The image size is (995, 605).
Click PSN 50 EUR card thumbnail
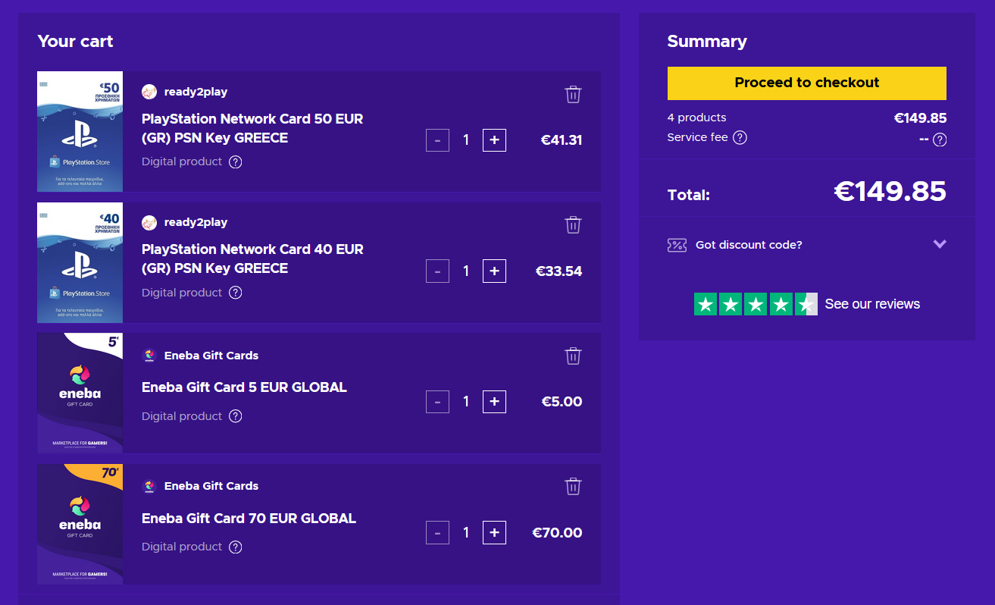click(80, 132)
